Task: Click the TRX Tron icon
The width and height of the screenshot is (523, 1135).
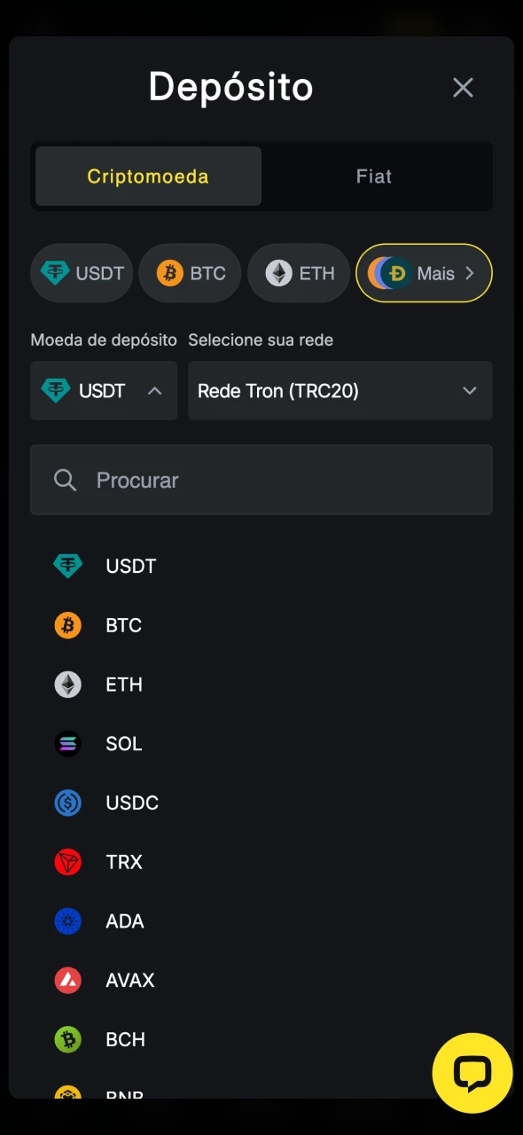Action: point(67,862)
